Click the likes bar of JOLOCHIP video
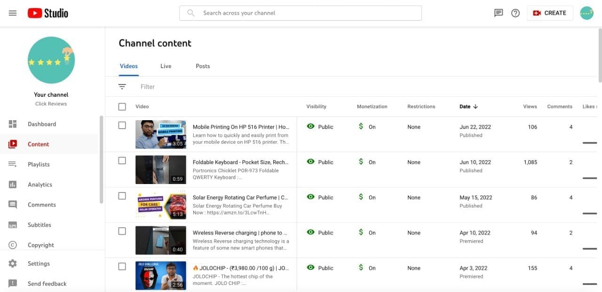602x292 pixels. (589, 284)
